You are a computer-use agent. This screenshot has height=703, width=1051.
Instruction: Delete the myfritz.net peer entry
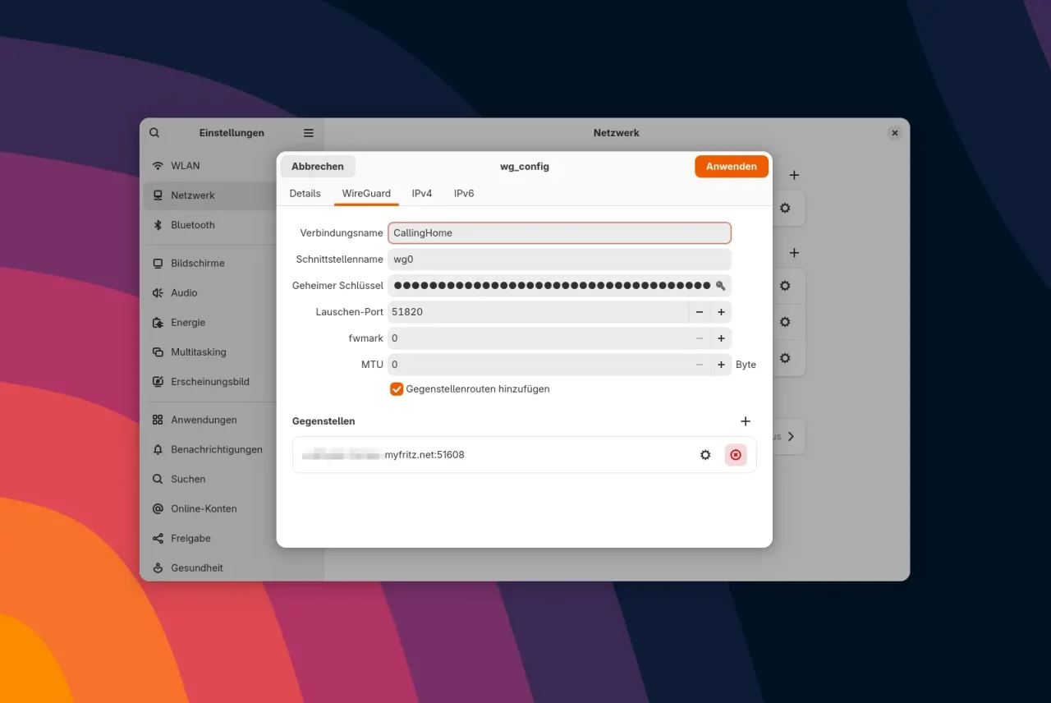pyautogui.click(x=736, y=455)
